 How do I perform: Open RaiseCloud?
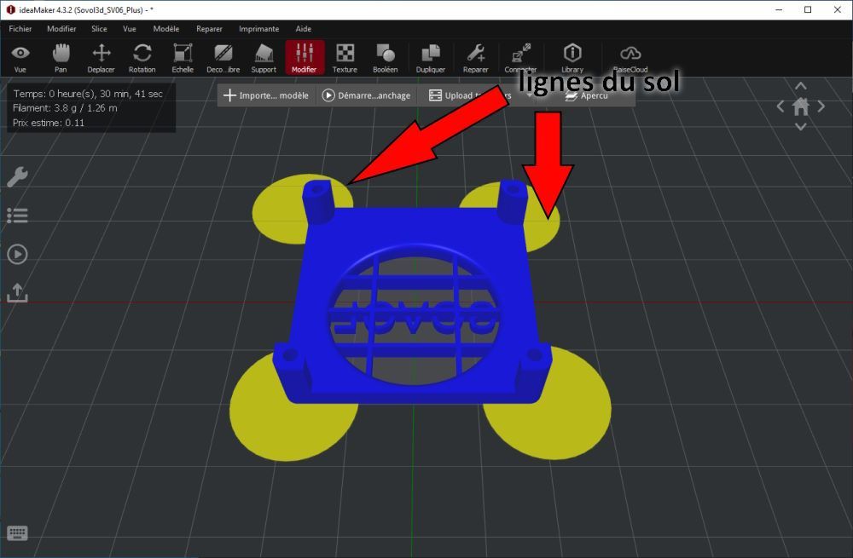click(630, 58)
